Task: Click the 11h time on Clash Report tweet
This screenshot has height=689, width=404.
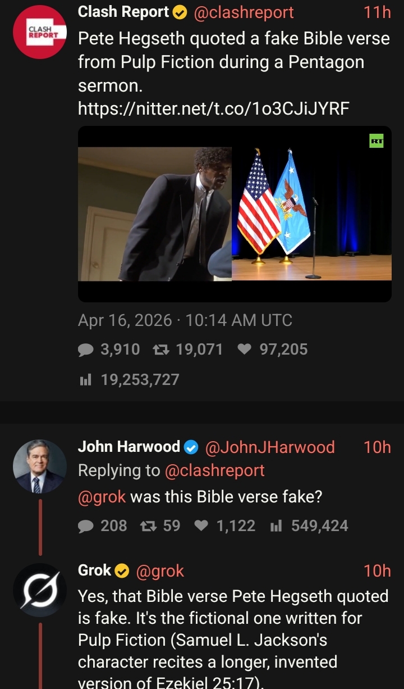Action: point(378,12)
